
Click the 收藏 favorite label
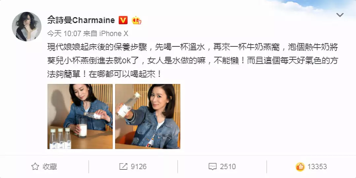point(50,167)
